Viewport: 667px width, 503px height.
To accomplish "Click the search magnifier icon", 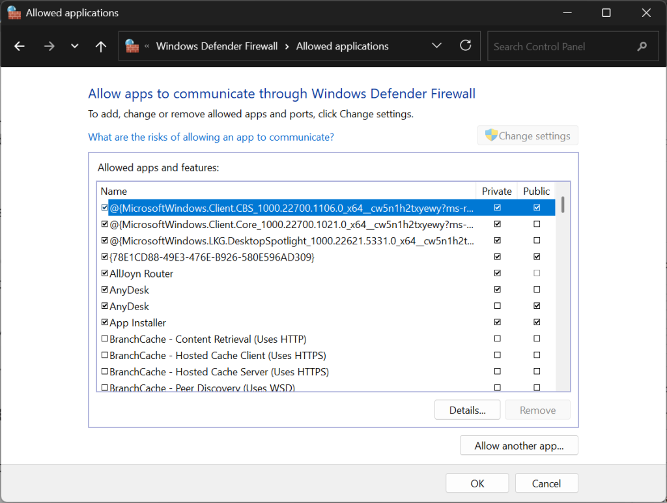I will pyautogui.click(x=642, y=46).
